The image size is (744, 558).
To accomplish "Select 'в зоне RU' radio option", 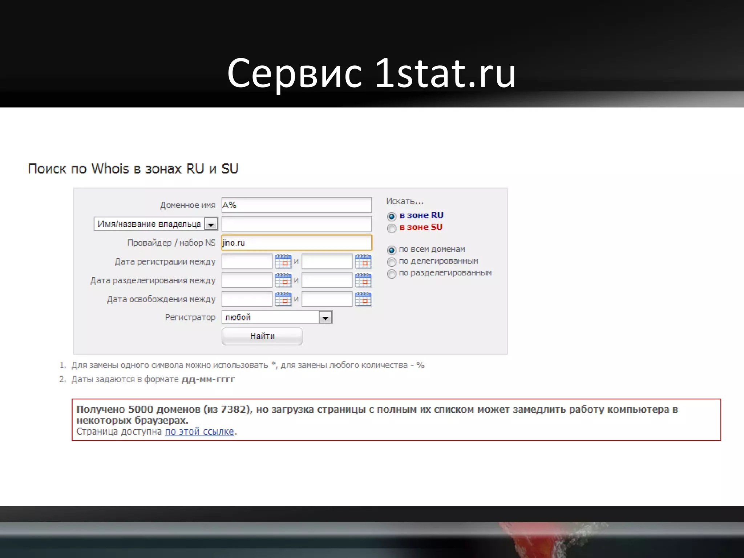I will coord(392,217).
